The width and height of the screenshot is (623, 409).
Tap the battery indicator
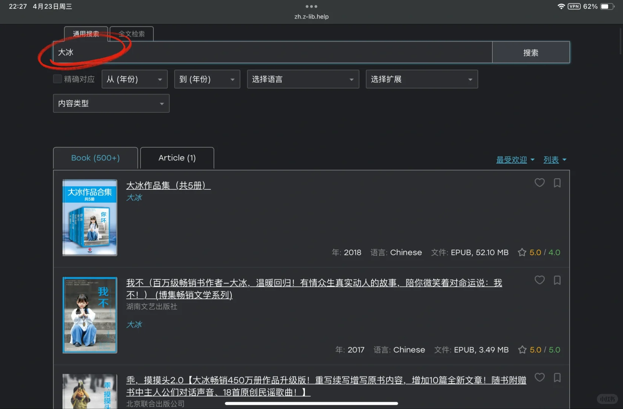coord(607,6)
